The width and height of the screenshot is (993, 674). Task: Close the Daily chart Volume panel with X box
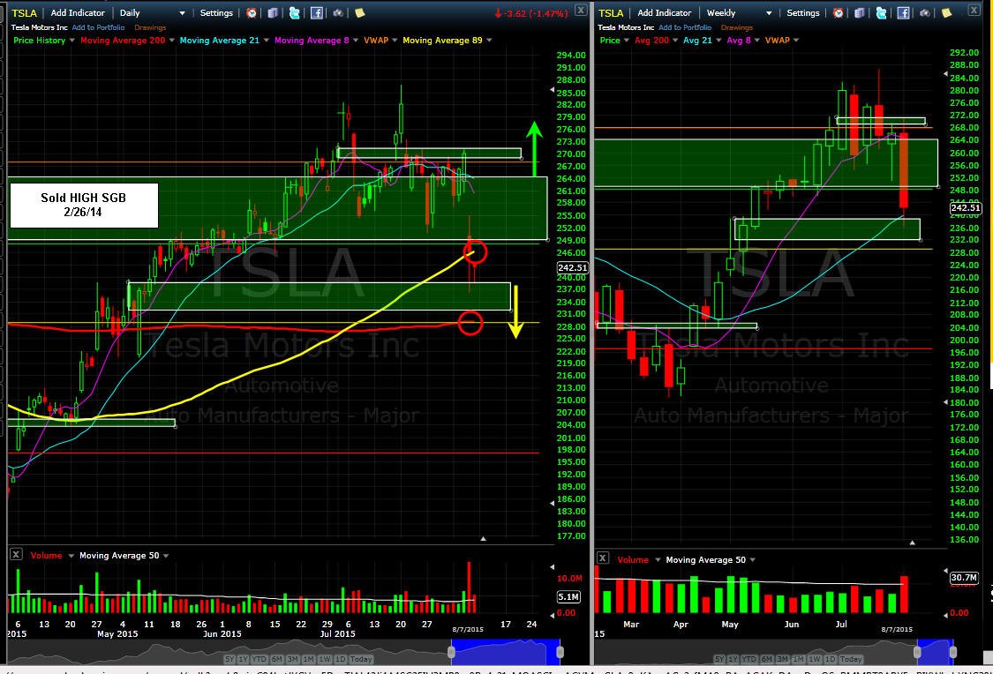click(x=17, y=554)
